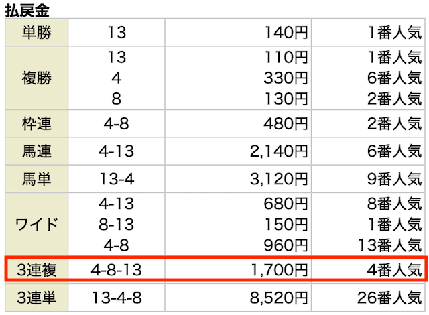Select the 3連単 label cell
Viewport: 429px width, 315px height.
point(37,298)
